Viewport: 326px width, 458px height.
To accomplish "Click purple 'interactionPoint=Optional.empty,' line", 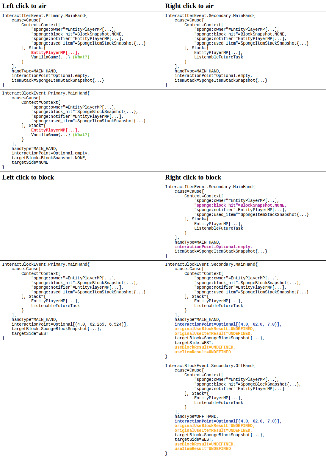I will [x=213, y=247].
